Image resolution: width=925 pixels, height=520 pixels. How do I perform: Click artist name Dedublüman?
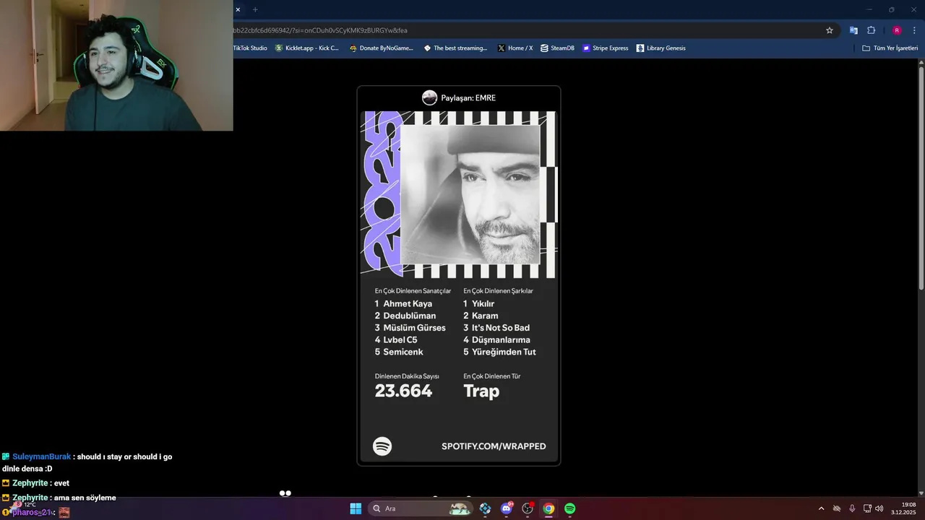(410, 316)
